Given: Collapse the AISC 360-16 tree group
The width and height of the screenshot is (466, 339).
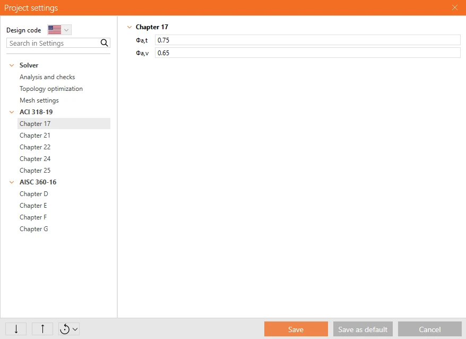Looking at the screenshot, I should click(x=12, y=182).
